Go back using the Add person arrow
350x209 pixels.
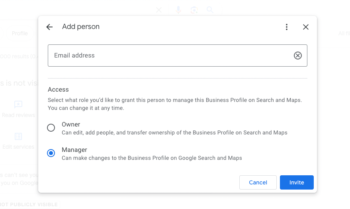click(49, 27)
